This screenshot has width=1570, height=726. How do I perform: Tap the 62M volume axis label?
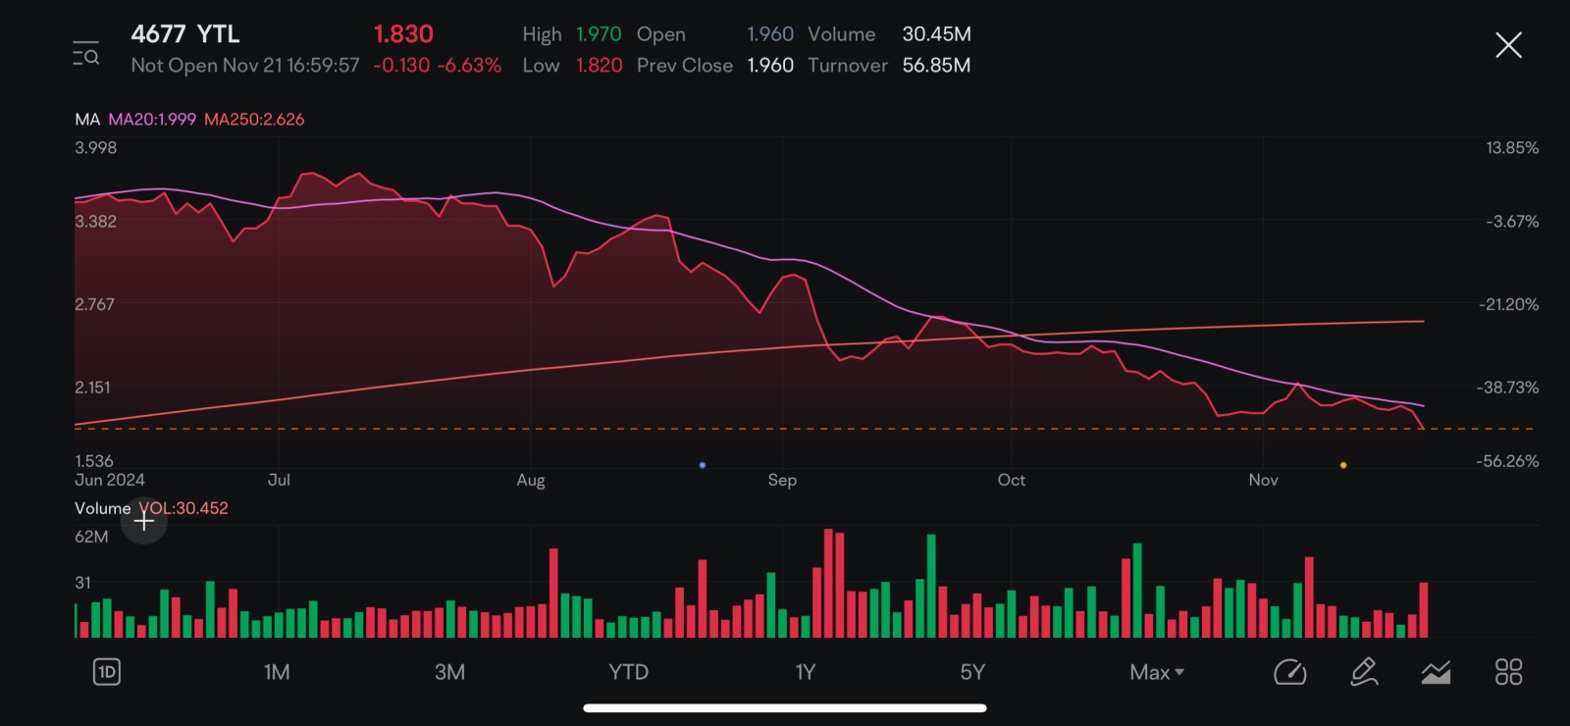click(x=91, y=537)
